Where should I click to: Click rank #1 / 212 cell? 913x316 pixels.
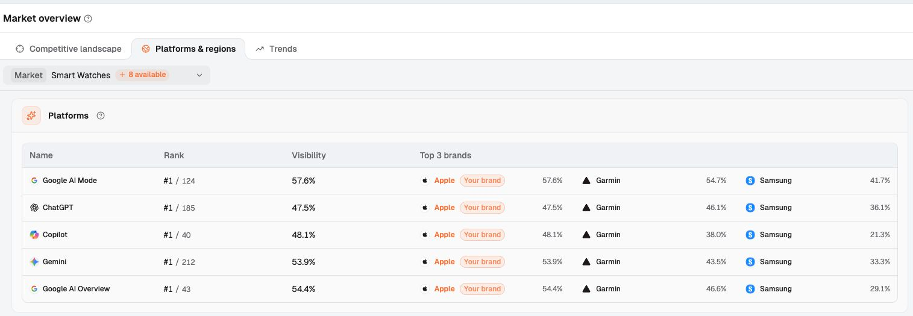(180, 262)
